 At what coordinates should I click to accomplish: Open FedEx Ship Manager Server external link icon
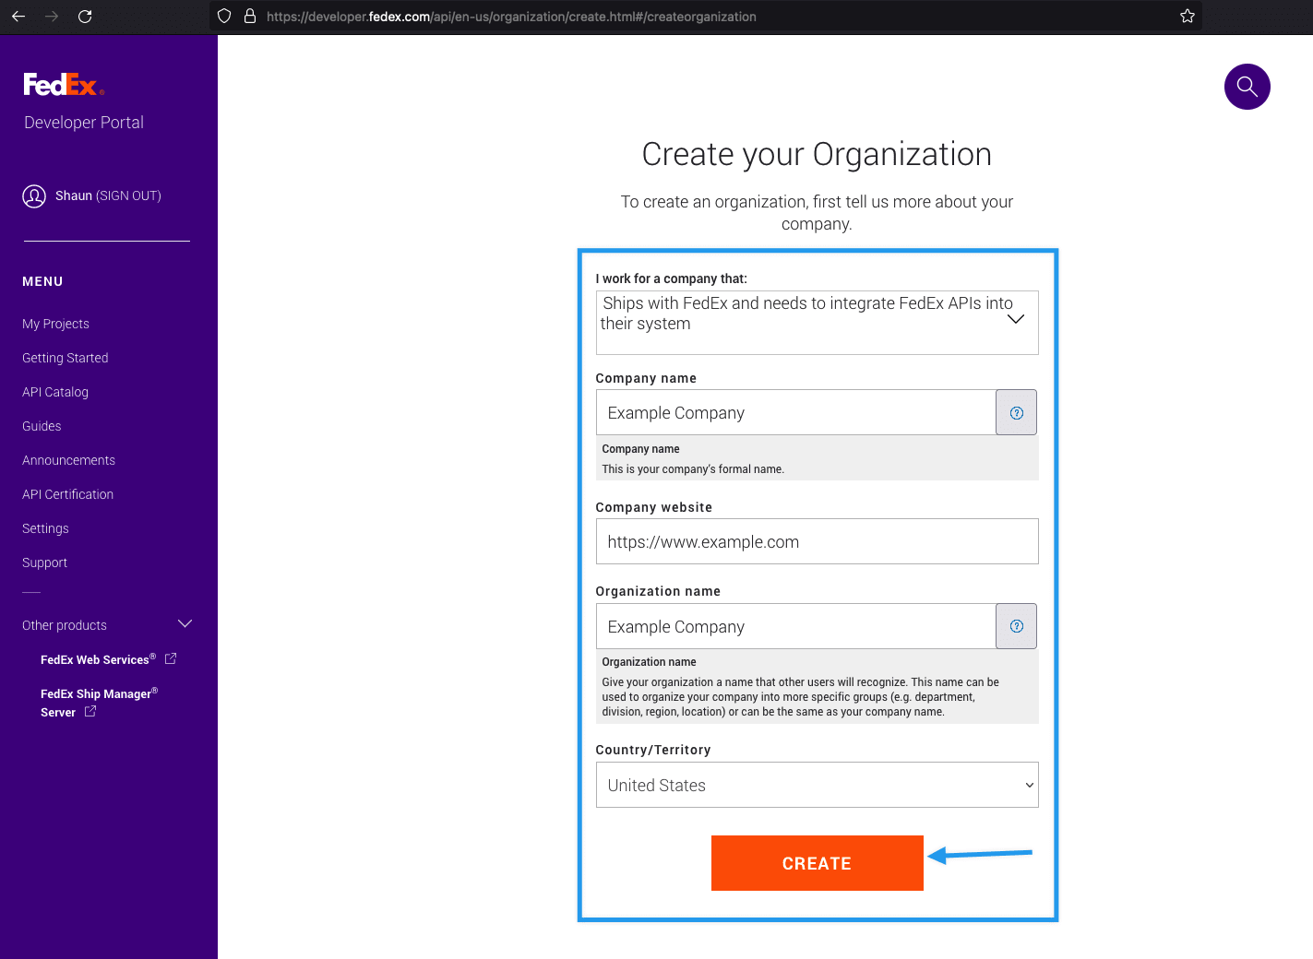[90, 711]
